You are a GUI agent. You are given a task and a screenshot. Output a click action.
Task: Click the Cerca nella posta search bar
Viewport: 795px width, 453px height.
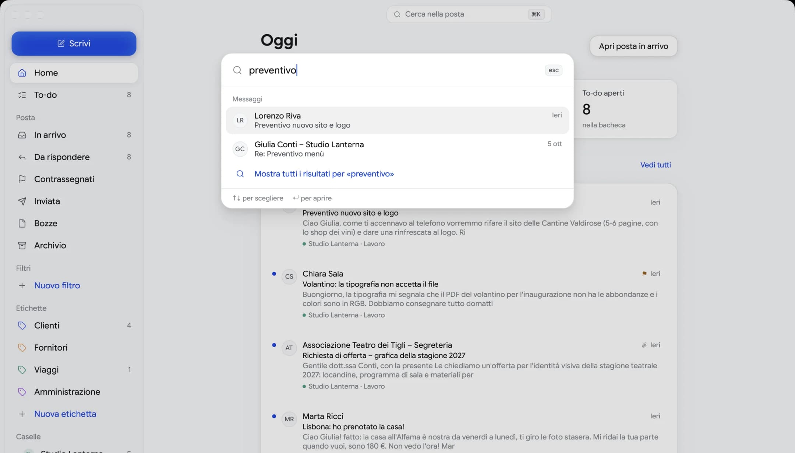[x=469, y=14]
